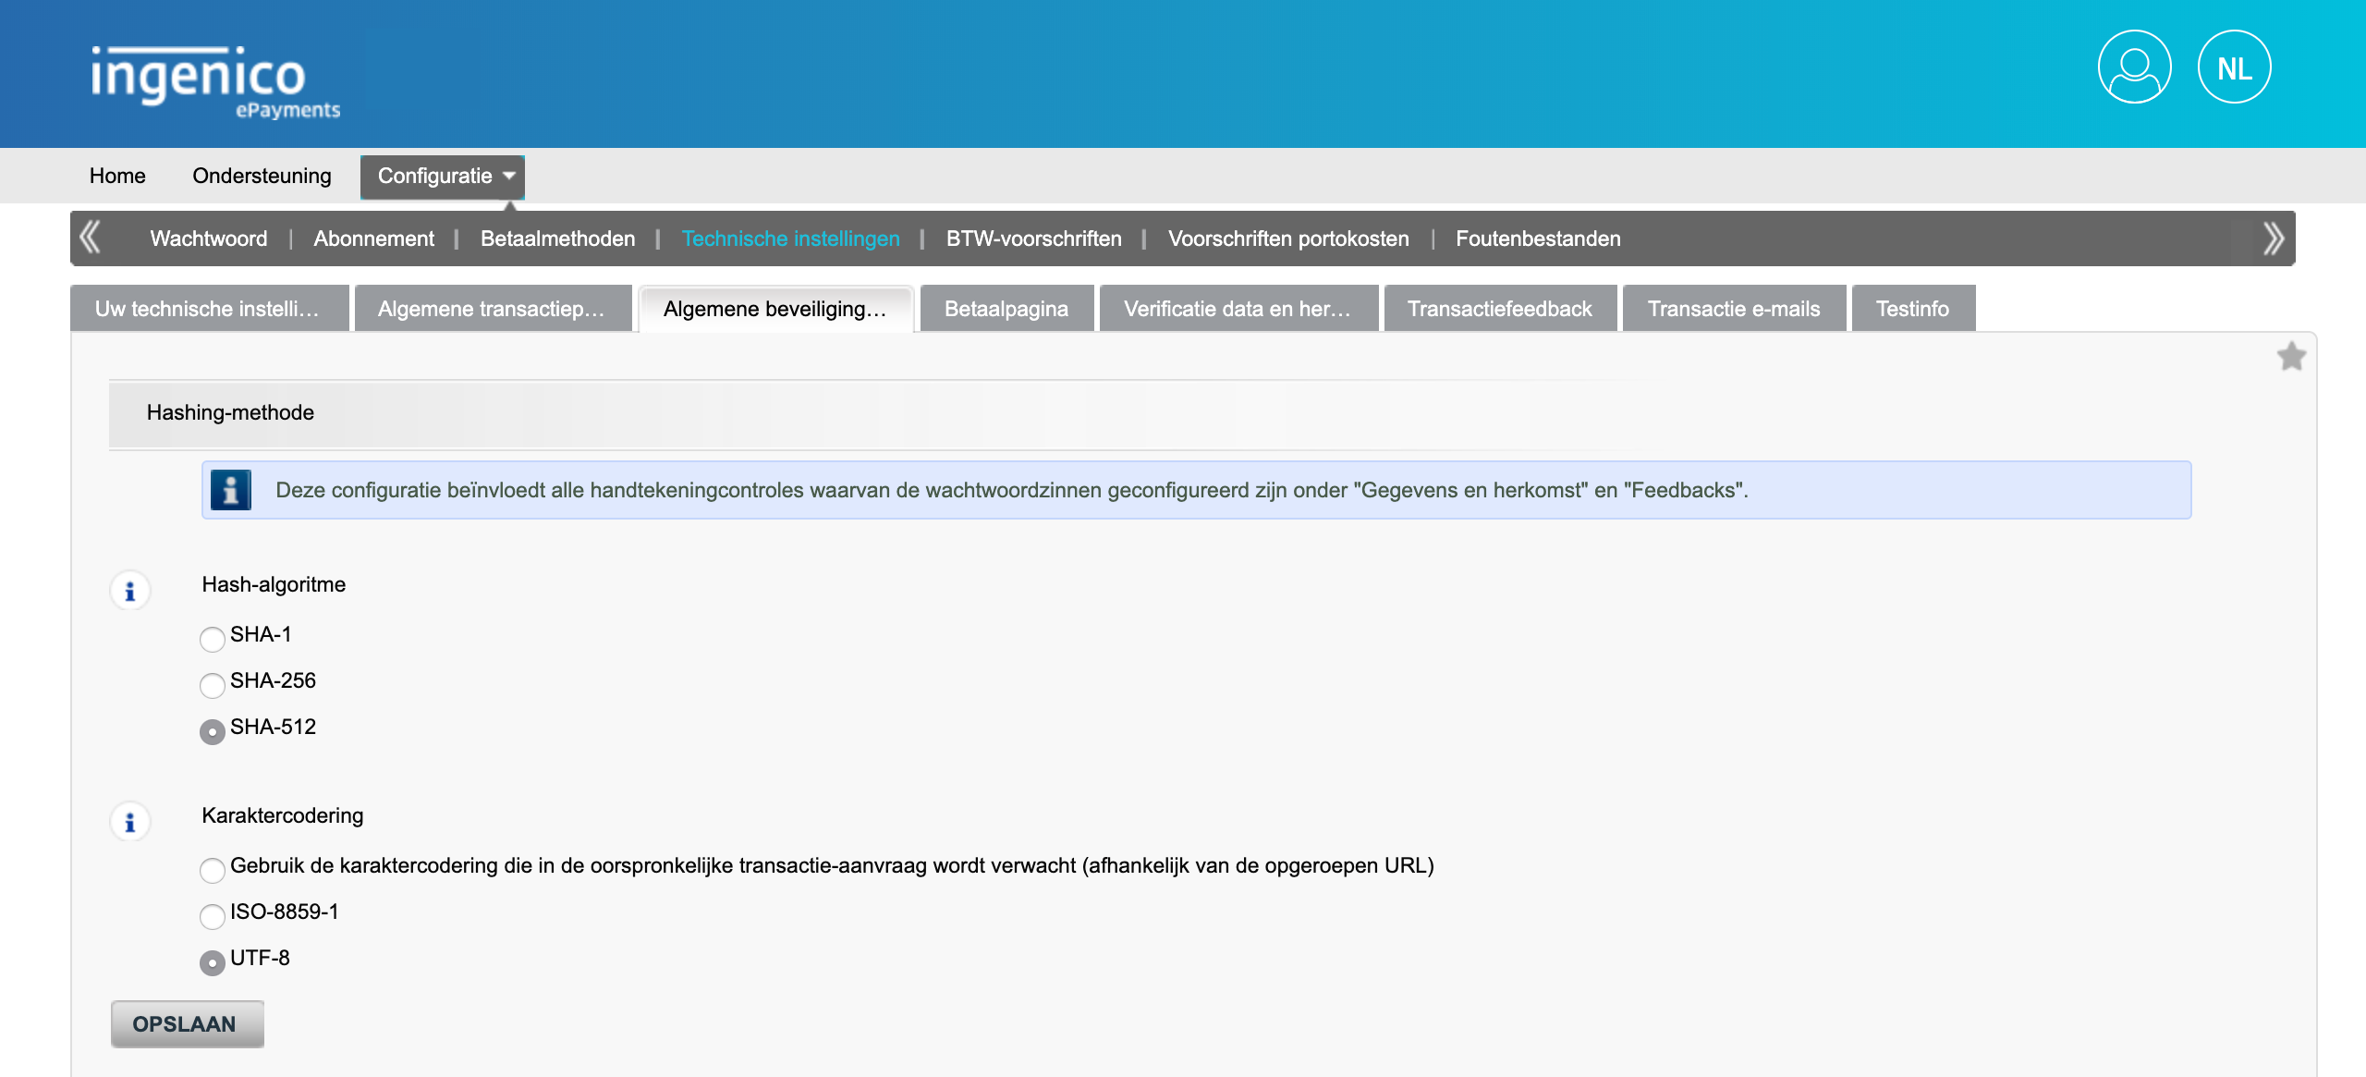Expand the Configuratie dropdown menu

443,177
